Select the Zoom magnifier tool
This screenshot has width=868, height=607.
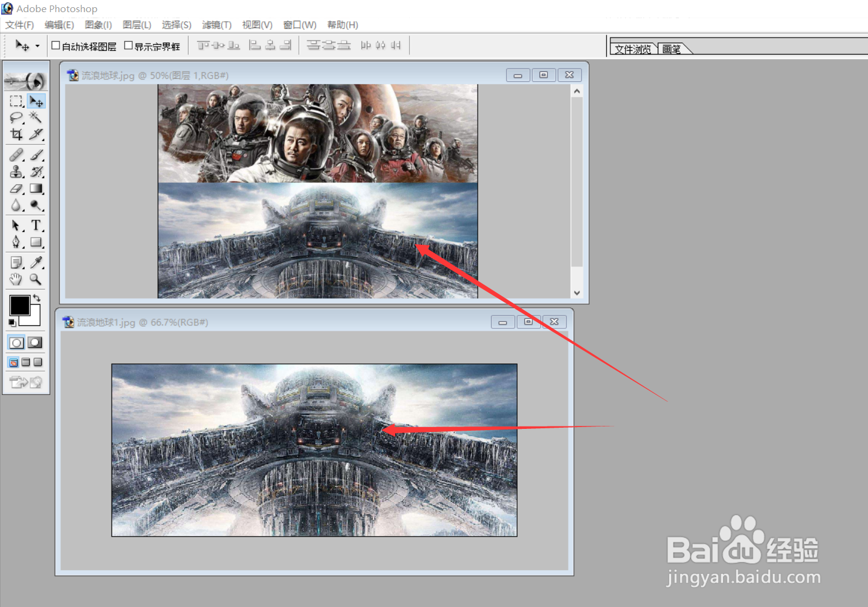click(x=36, y=279)
